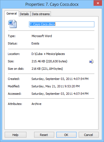Click size on disk value '216 KB (221,184 bytes)'
This screenshot has width=104, height=142.
[x=47, y=69]
